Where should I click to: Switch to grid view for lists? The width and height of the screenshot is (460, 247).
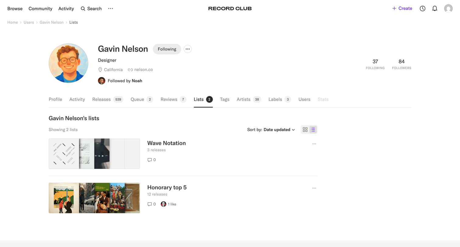305,130
